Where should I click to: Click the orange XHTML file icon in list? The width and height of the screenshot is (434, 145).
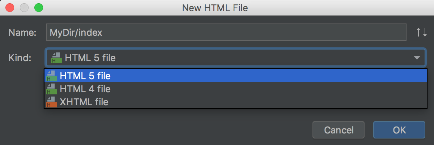tap(52, 102)
